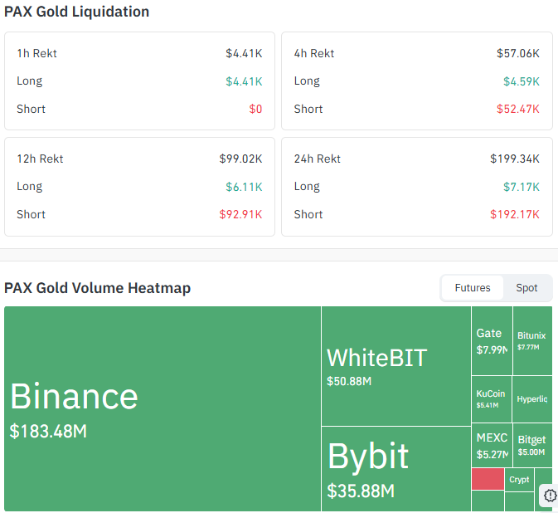Screen dimensions: 558x513
Task: Select the Binance tile in the volume heatmap
Action: (163, 408)
